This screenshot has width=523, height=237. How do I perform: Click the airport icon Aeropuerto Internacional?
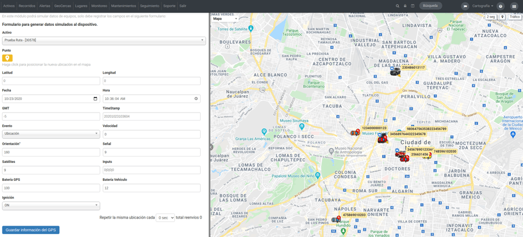(513, 134)
